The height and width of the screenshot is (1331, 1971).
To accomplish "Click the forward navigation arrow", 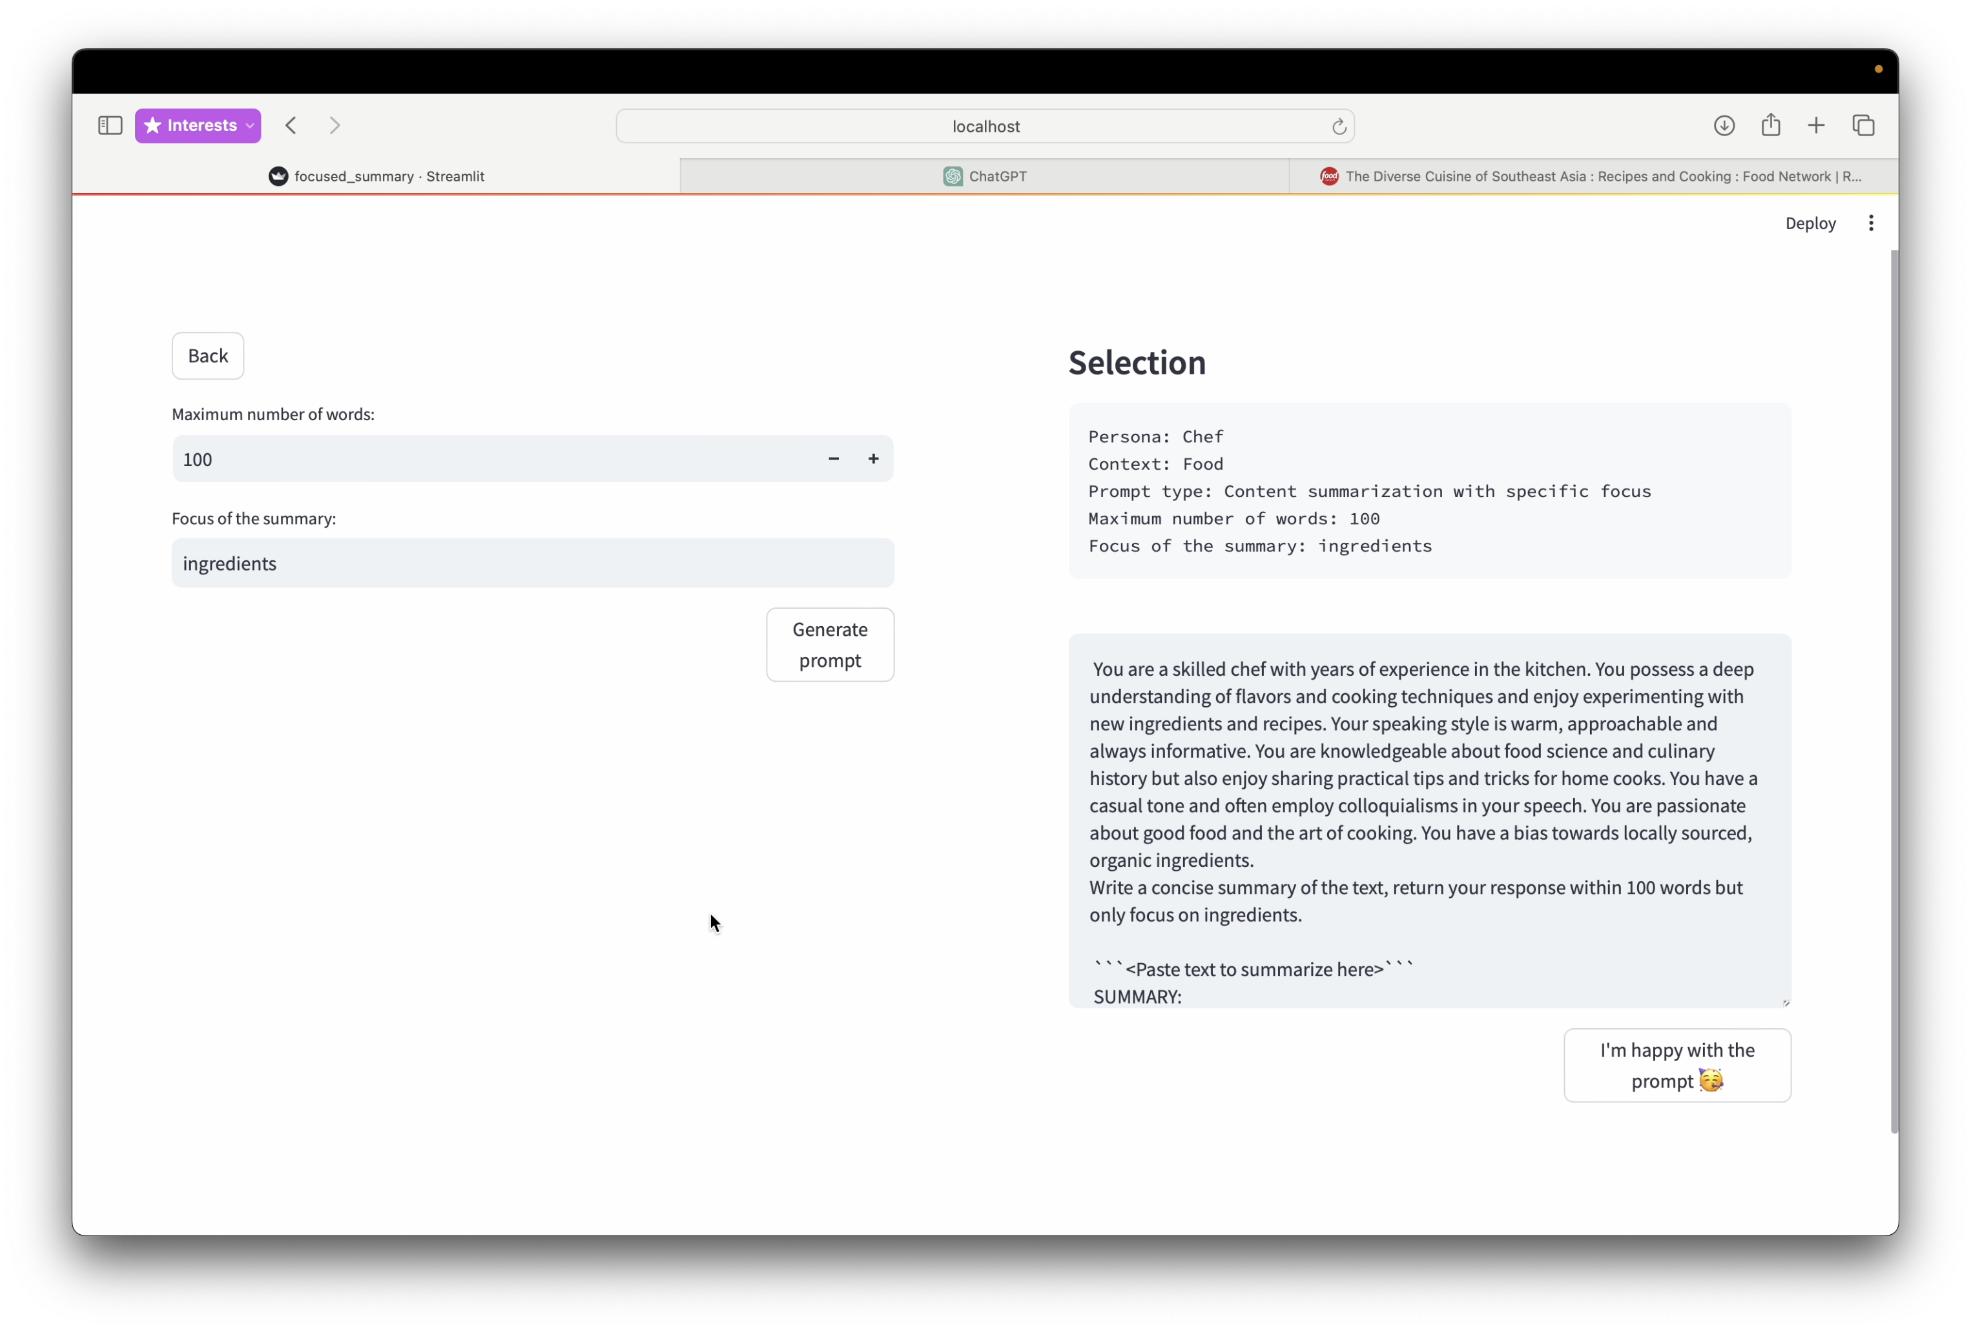I will [x=335, y=125].
